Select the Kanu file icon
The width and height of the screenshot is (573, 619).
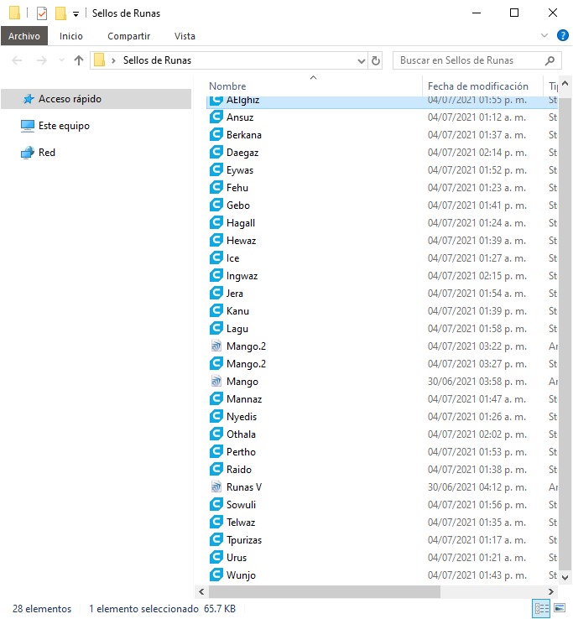click(x=216, y=310)
